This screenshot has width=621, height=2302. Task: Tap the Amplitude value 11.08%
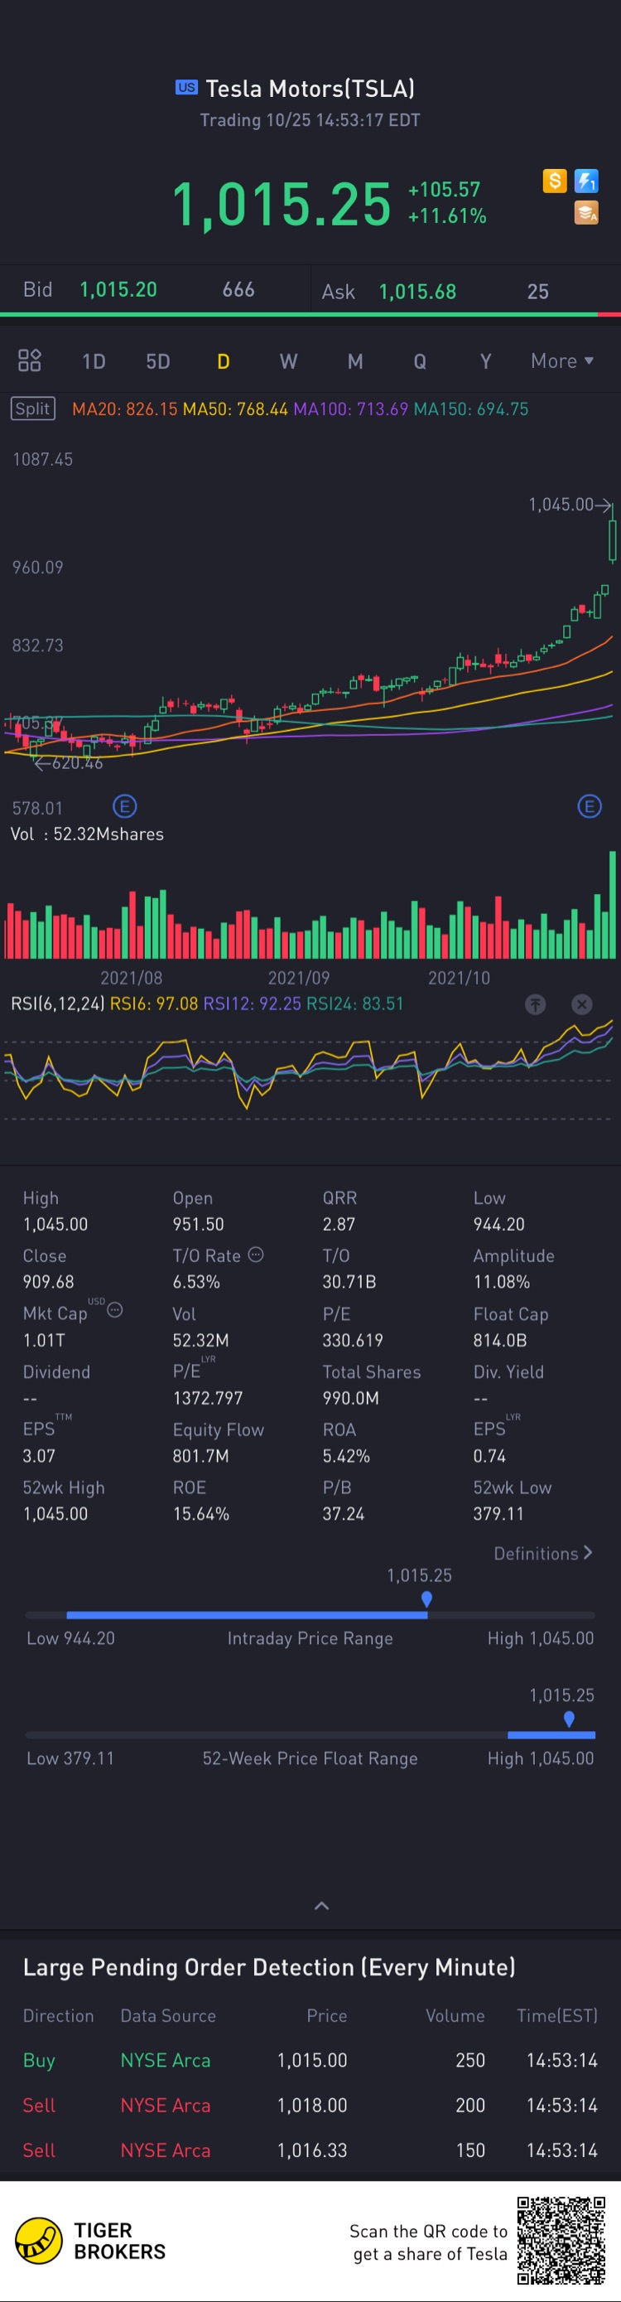click(501, 1281)
